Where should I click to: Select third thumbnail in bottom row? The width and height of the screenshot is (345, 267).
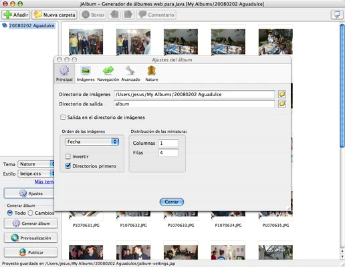[181, 252]
